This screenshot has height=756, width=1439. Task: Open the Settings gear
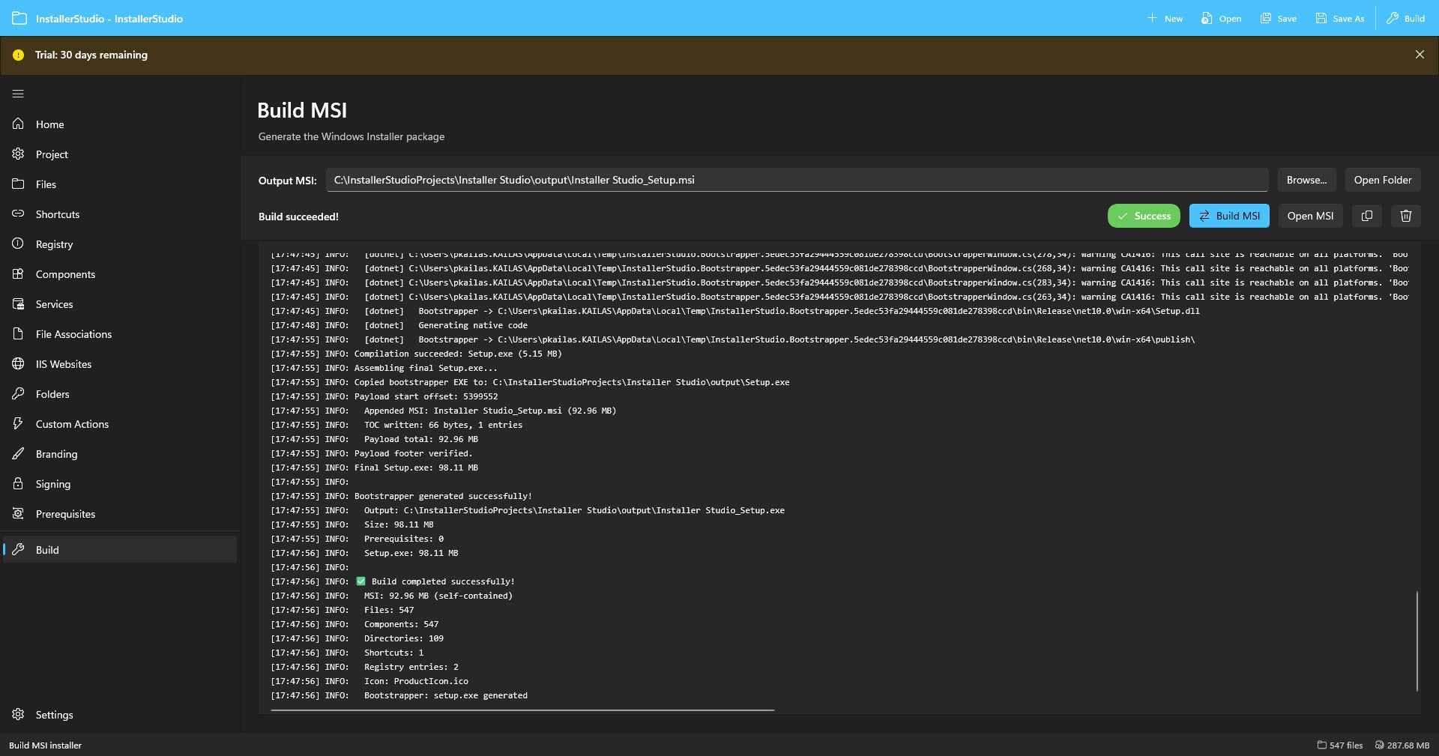17,715
